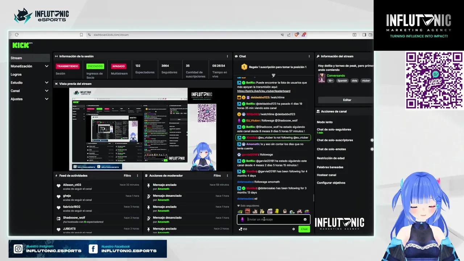Open the botrix.live leaderboard link
Screen dimensions: 464x261
264,91
